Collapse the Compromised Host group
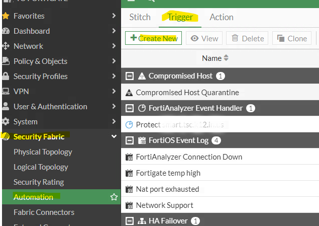Screen dimensions: 319x226 [130, 76]
